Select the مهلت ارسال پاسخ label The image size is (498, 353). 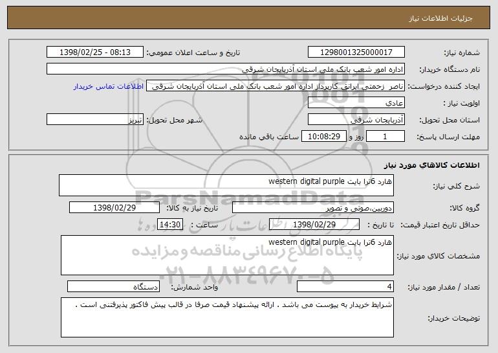click(448, 137)
